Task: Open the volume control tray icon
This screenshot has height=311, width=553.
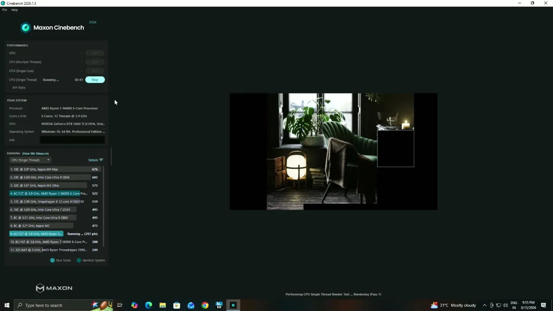Action: [x=505, y=305]
